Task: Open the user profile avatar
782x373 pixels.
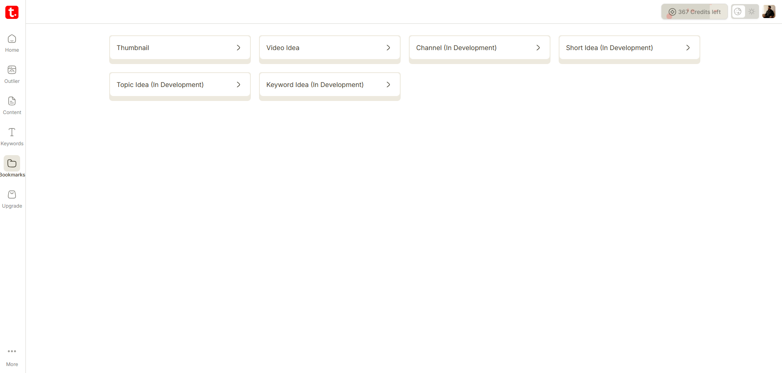Action: coord(768,12)
